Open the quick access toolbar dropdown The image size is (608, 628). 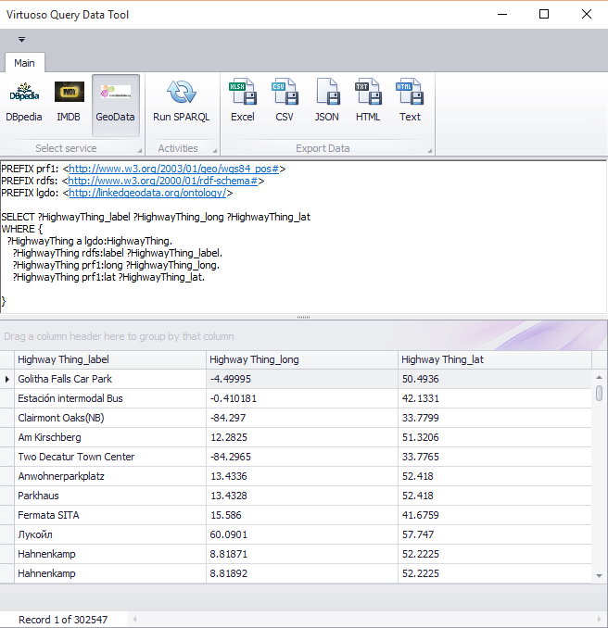coord(21,39)
